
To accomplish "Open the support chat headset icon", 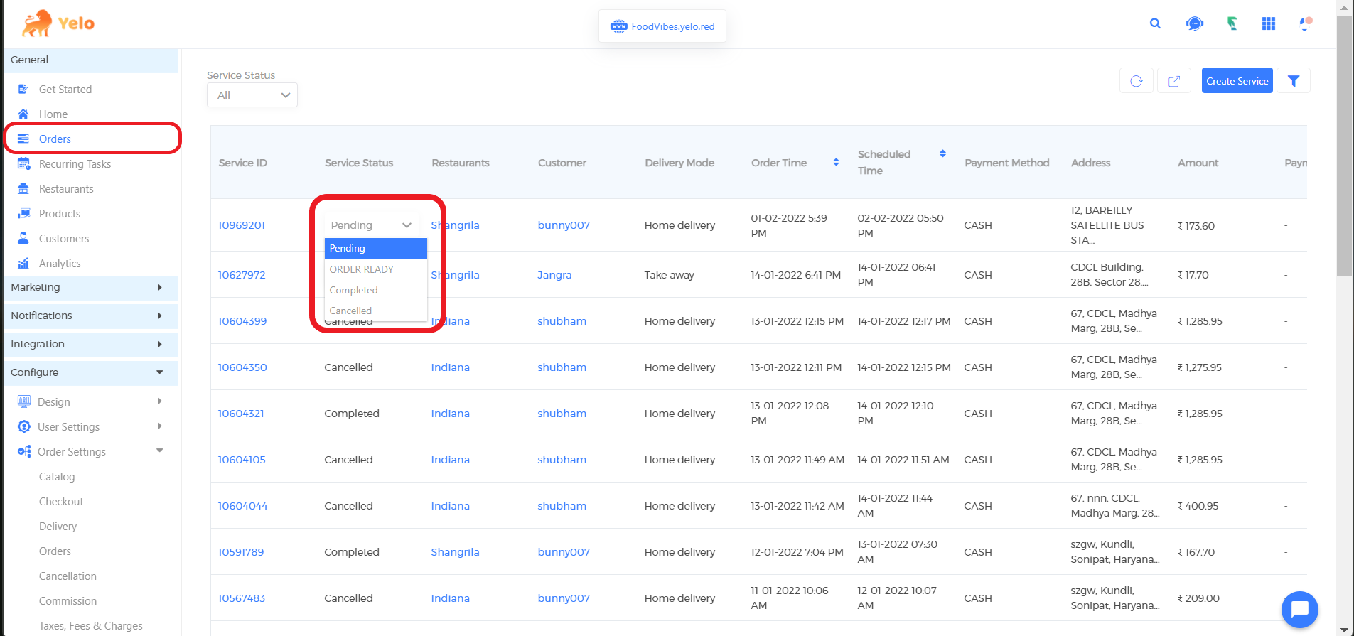I will [x=1194, y=23].
